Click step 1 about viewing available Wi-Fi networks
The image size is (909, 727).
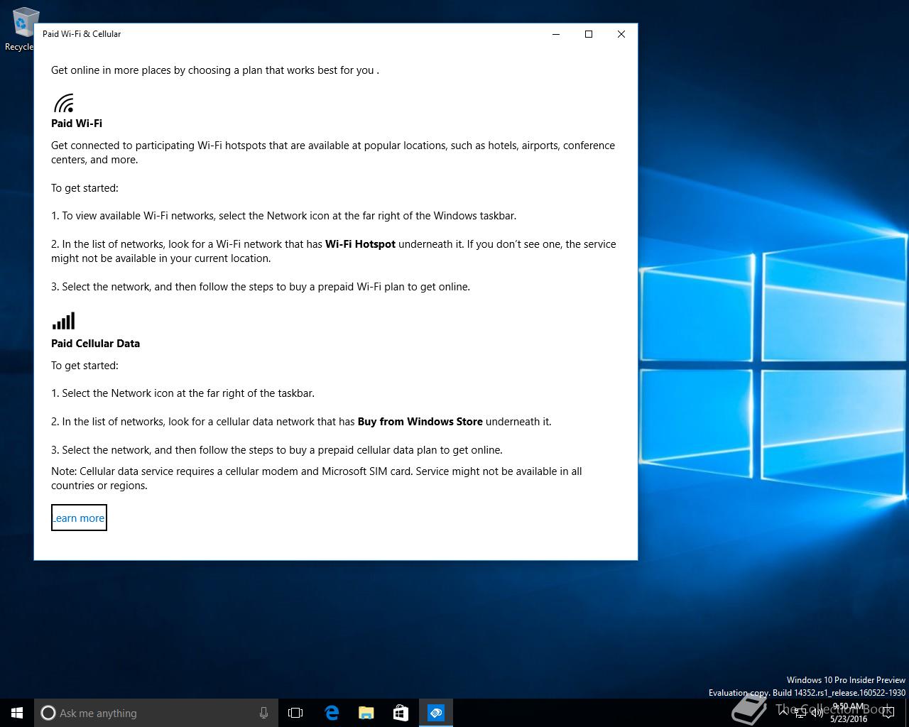point(283,216)
